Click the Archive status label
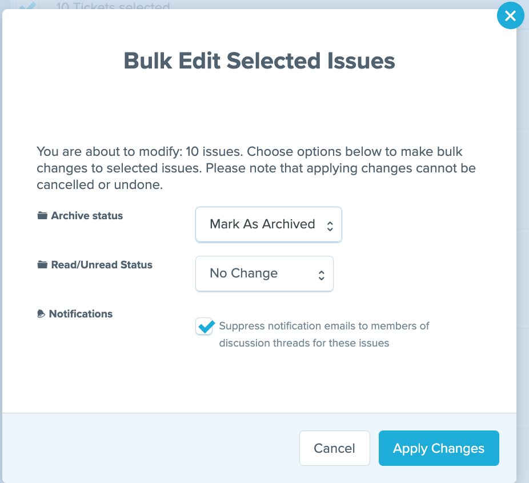Viewport: 529px width, 483px height. (87, 215)
